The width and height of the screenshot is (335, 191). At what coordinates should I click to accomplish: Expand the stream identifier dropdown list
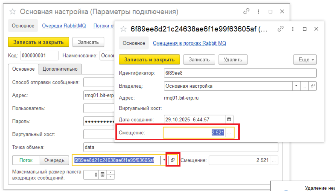[164, 160]
